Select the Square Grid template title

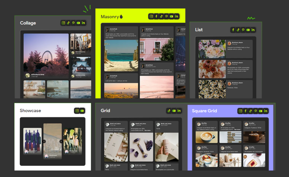point(204,111)
